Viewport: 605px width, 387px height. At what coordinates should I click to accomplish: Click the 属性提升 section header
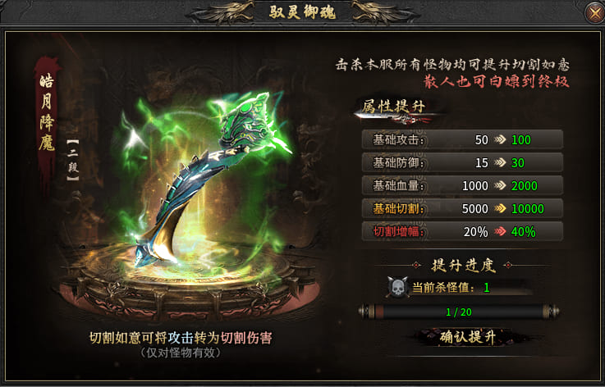pyautogui.click(x=393, y=107)
